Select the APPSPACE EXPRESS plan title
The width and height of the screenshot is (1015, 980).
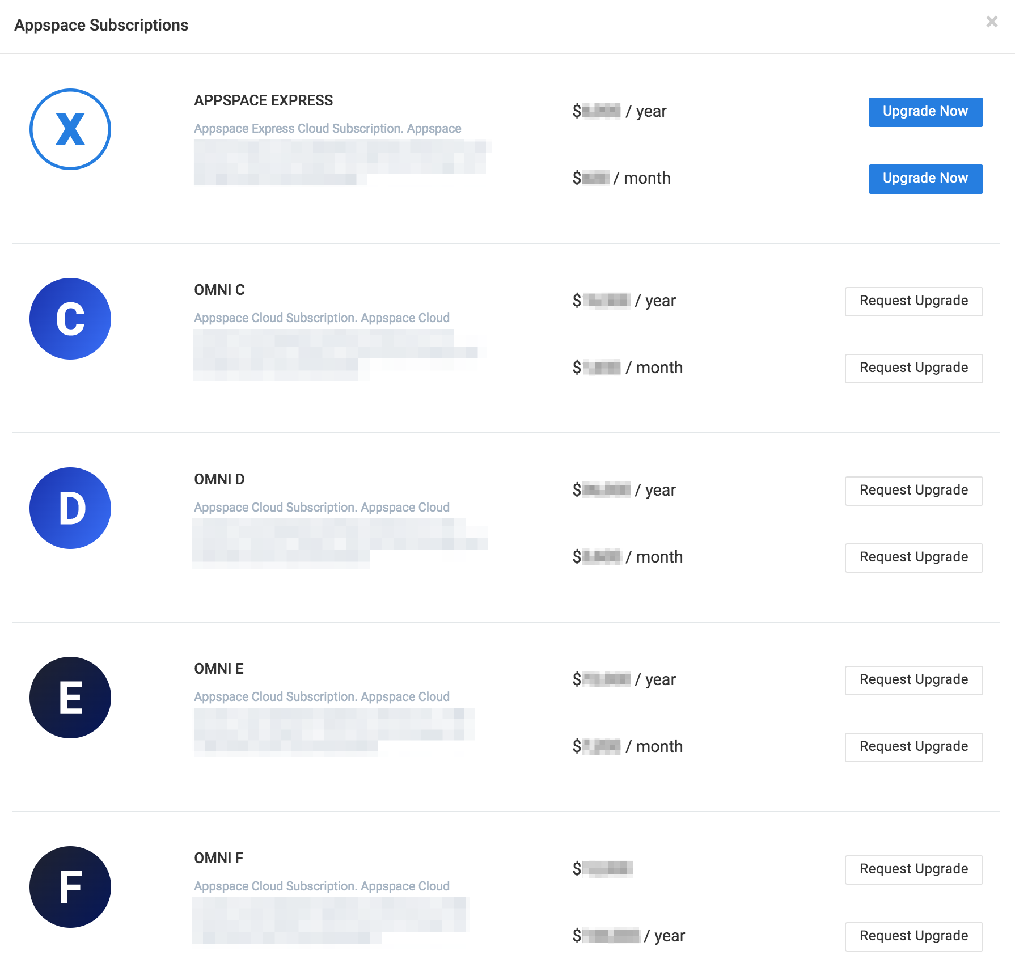click(264, 100)
